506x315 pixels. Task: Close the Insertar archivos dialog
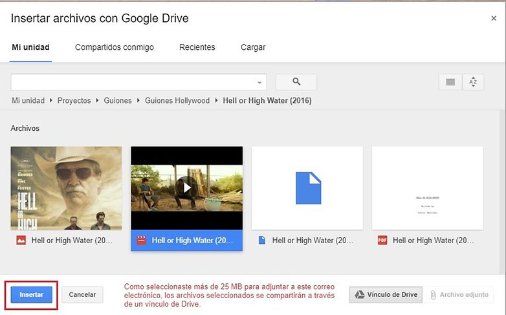pyautogui.click(x=494, y=18)
